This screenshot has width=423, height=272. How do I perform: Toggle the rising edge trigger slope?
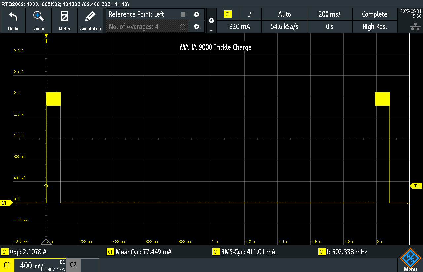coord(250,14)
